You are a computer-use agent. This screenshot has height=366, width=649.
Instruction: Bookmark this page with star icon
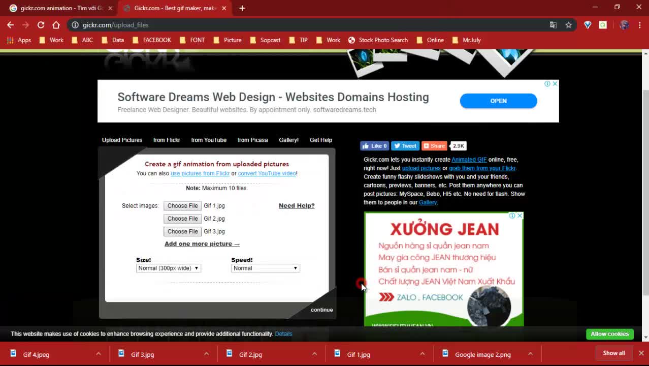point(568,25)
